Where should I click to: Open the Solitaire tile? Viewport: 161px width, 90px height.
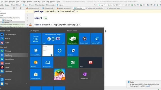pos(73,50)
